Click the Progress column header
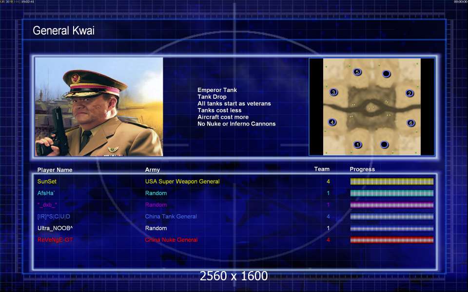The width and height of the screenshot is (468, 292). (x=362, y=169)
